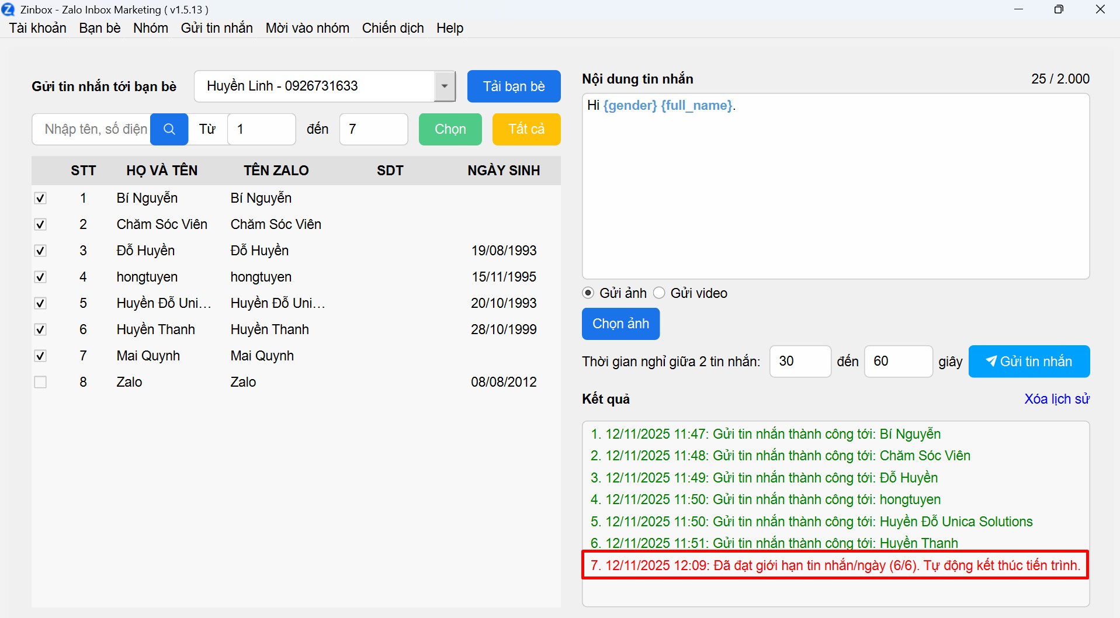Restore the window size
The width and height of the screenshot is (1120, 618).
[1059, 9]
